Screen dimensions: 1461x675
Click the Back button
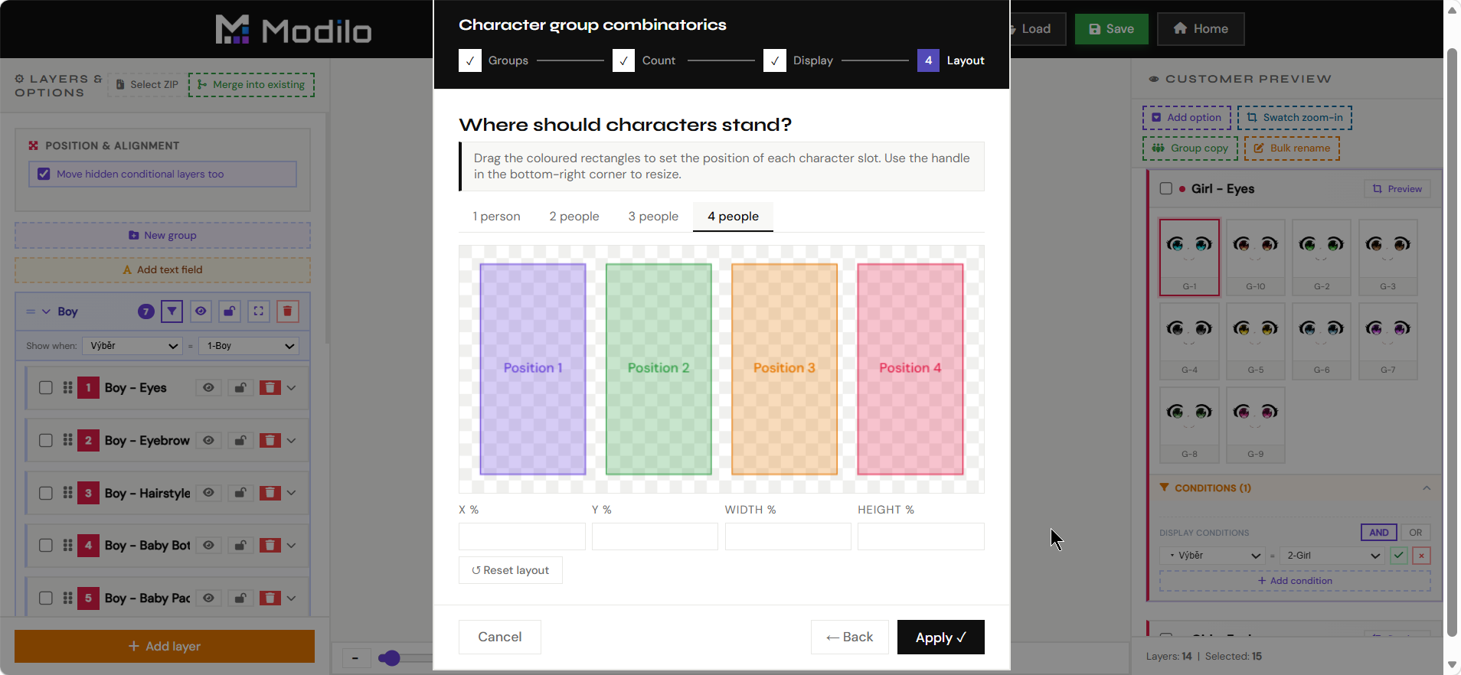point(850,637)
